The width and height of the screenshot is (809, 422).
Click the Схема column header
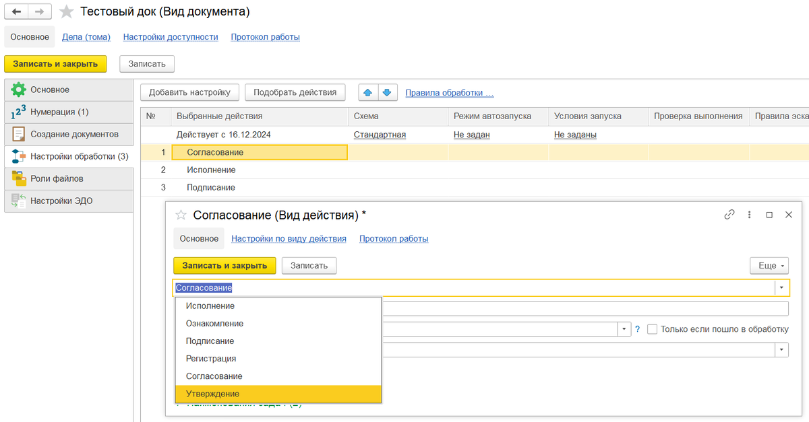[398, 116]
